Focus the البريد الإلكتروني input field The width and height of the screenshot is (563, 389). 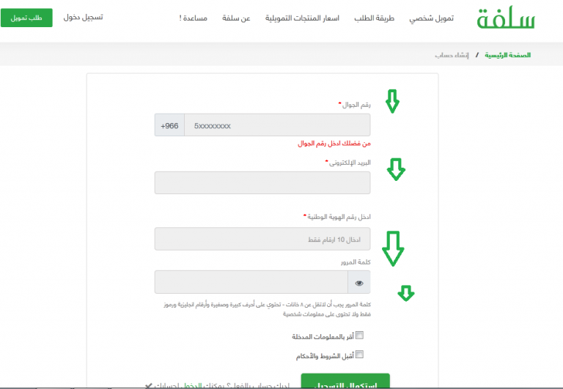click(262, 182)
